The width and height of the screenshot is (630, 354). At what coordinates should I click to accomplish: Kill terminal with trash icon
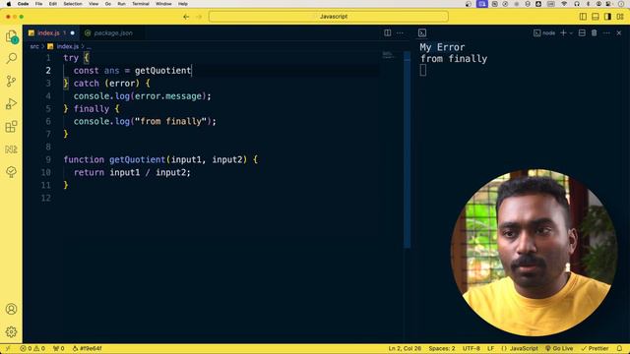(x=595, y=32)
